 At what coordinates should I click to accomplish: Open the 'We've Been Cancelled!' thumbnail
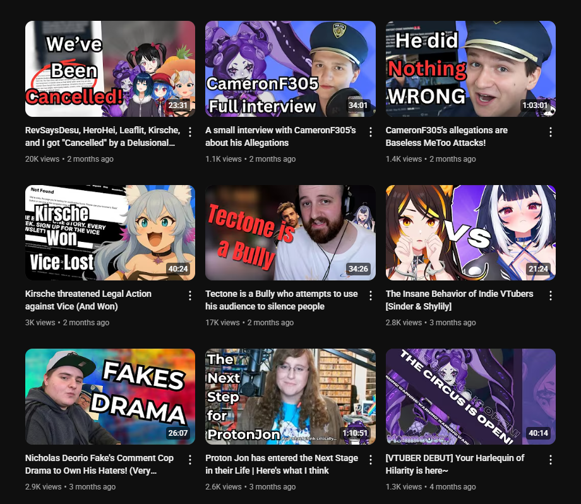(x=110, y=69)
